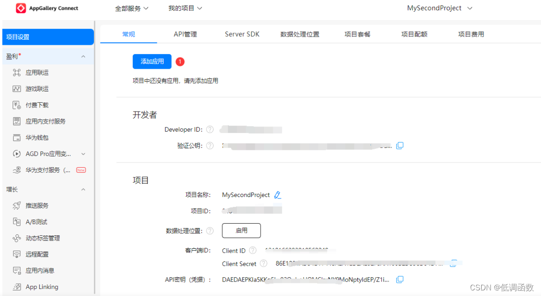Click the App Linking icon
Viewport: 541px width, 296px height.
(x=16, y=287)
